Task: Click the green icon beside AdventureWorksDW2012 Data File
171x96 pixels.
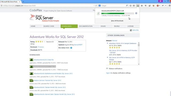Action: point(32,66)
